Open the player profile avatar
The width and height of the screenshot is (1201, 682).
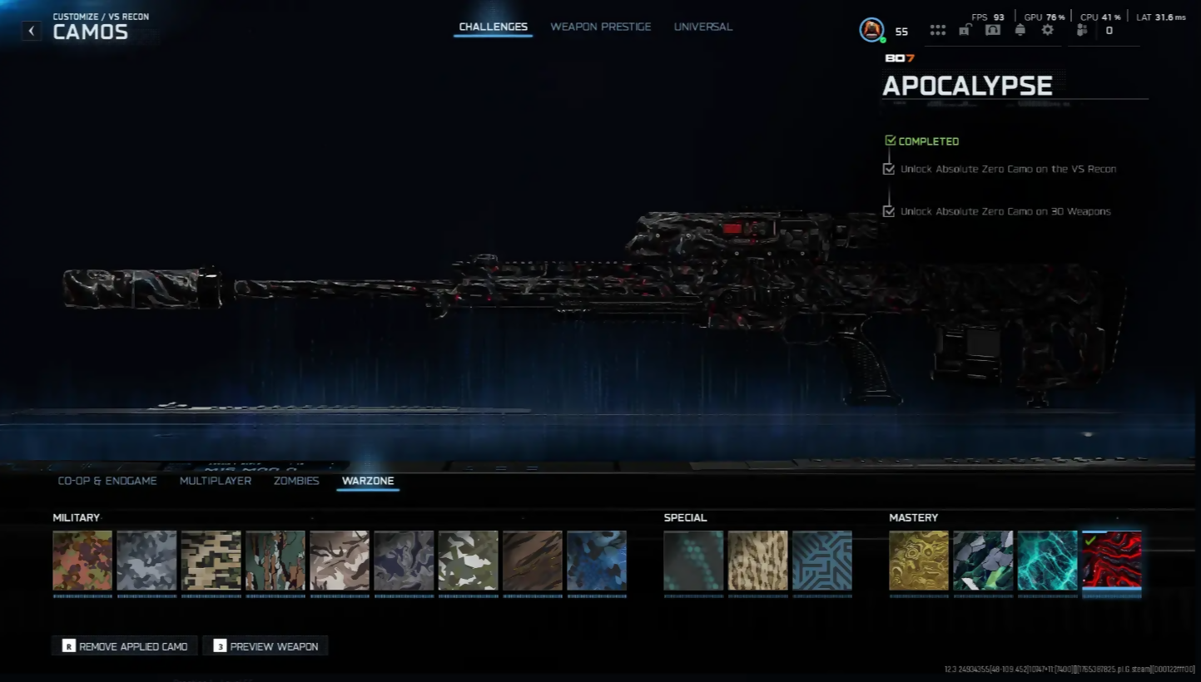871,30
